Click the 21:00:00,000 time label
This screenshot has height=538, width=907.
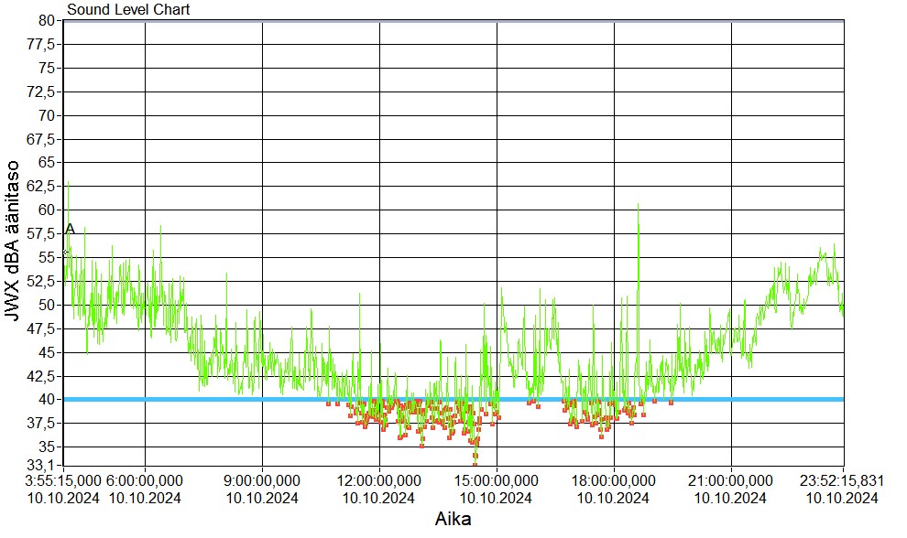coord(731,479)
